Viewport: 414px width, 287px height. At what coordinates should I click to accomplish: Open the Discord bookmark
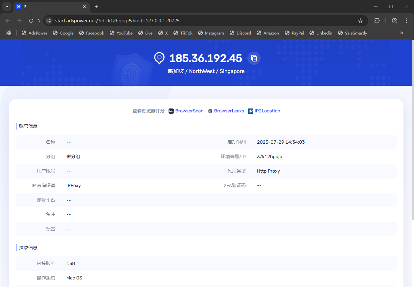point(240,33)
